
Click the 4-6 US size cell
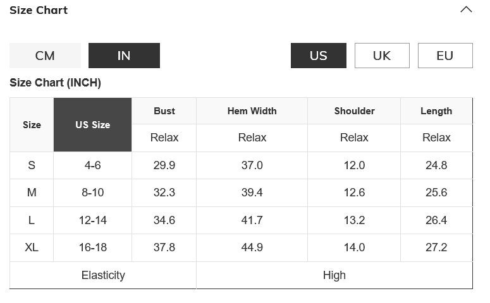tap(93, 165)
